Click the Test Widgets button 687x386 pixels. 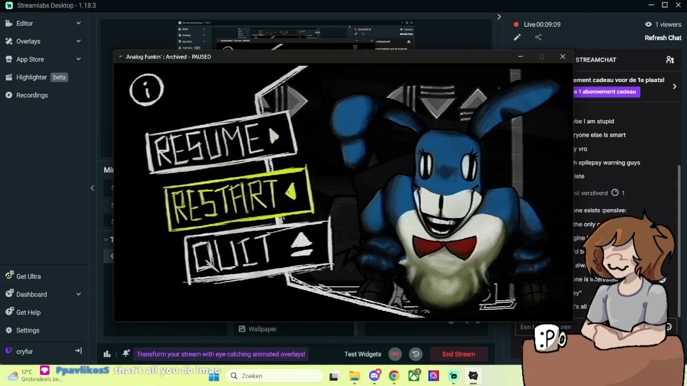point(363,354)
